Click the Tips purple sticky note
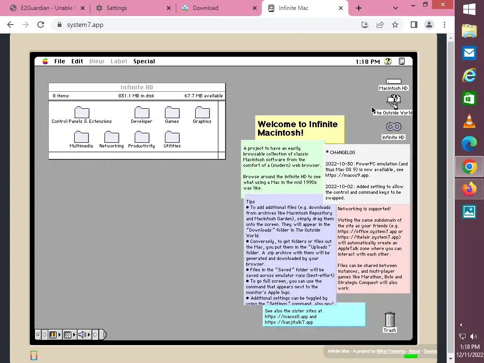 (290, 250)
